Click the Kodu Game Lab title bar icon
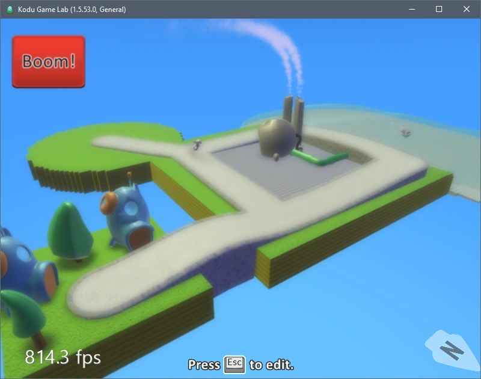The height and width of the screenshot is (379, 481). click(10, 10)
